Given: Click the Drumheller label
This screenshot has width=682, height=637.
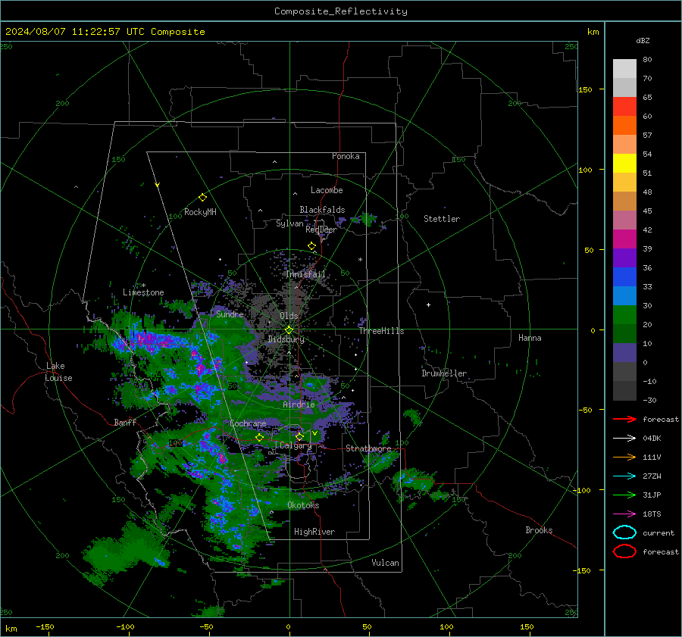Looking at the screenshot, I should 444,373.
